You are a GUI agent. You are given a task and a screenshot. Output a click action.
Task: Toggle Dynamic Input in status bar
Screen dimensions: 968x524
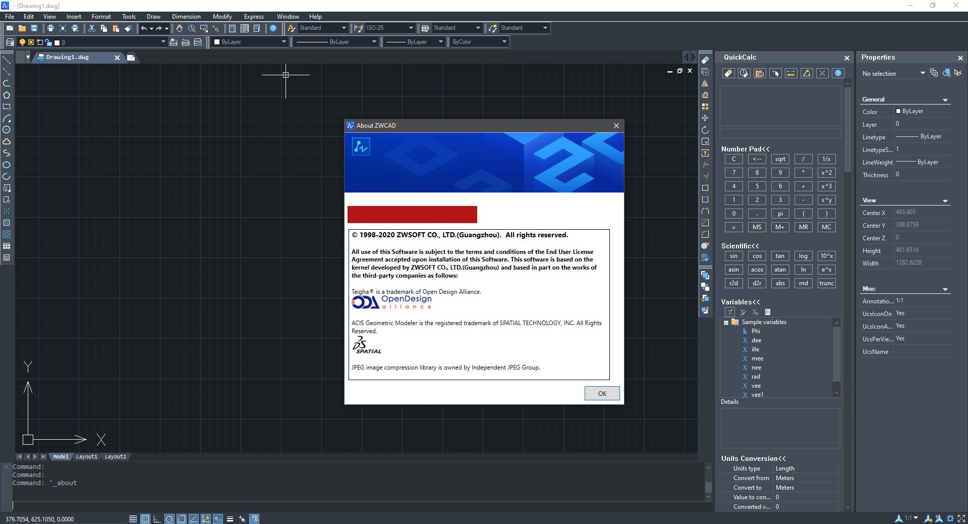[218, 518]
